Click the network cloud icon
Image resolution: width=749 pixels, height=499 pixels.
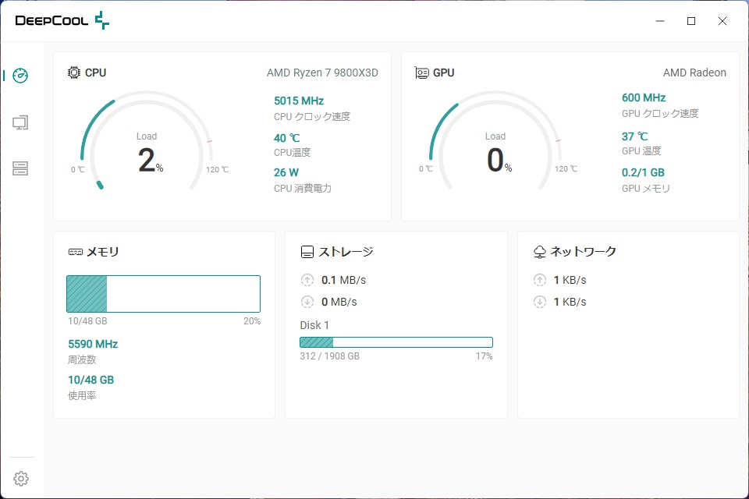tap(539, 252)
